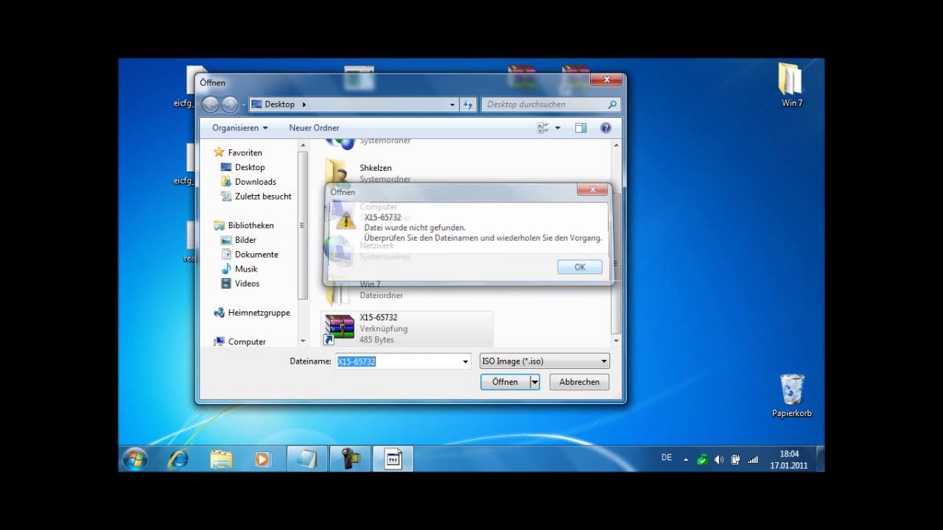Click the DE language indicator
943x530 pixels.
pos(667,458)
